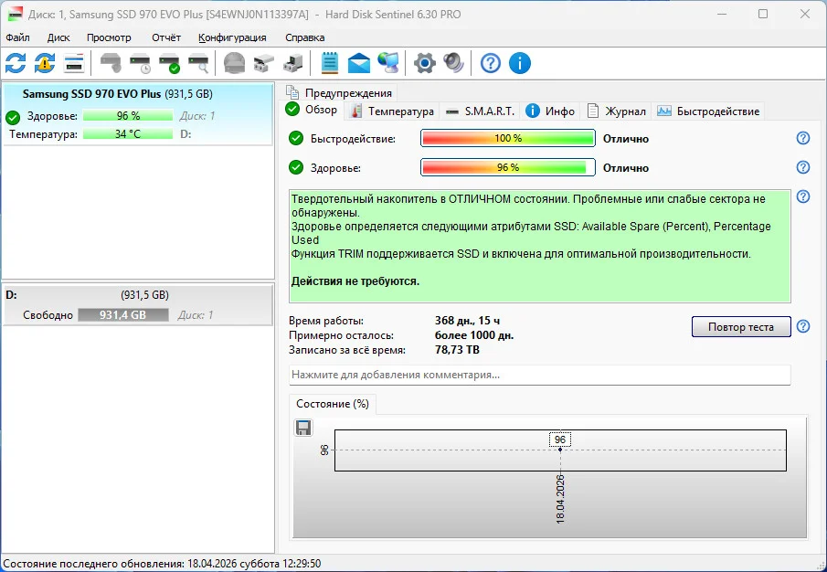Screen dimensions: 827x572
Task: Switch to the Быстродействие tab
Action: coord(708,111)
